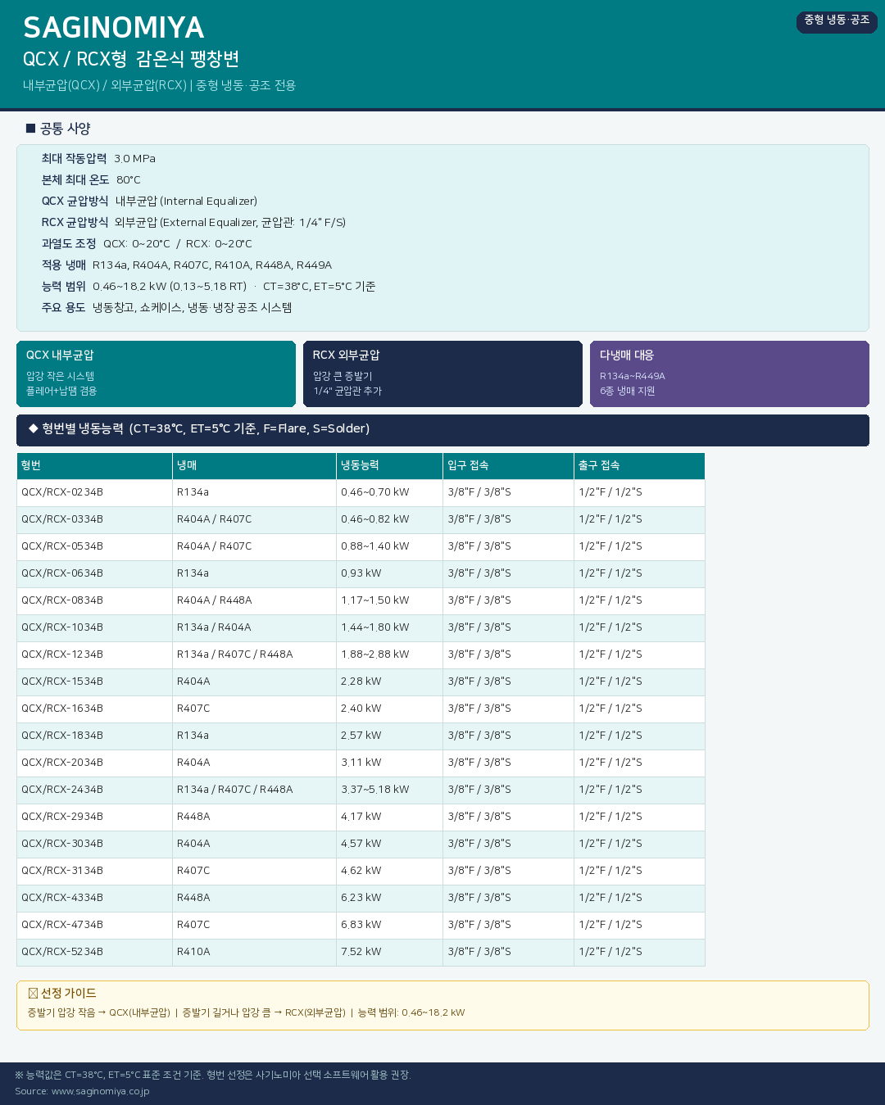Click the R134a / R404A refrigerant cell
885x1105 pixels.
coord(254,627)
